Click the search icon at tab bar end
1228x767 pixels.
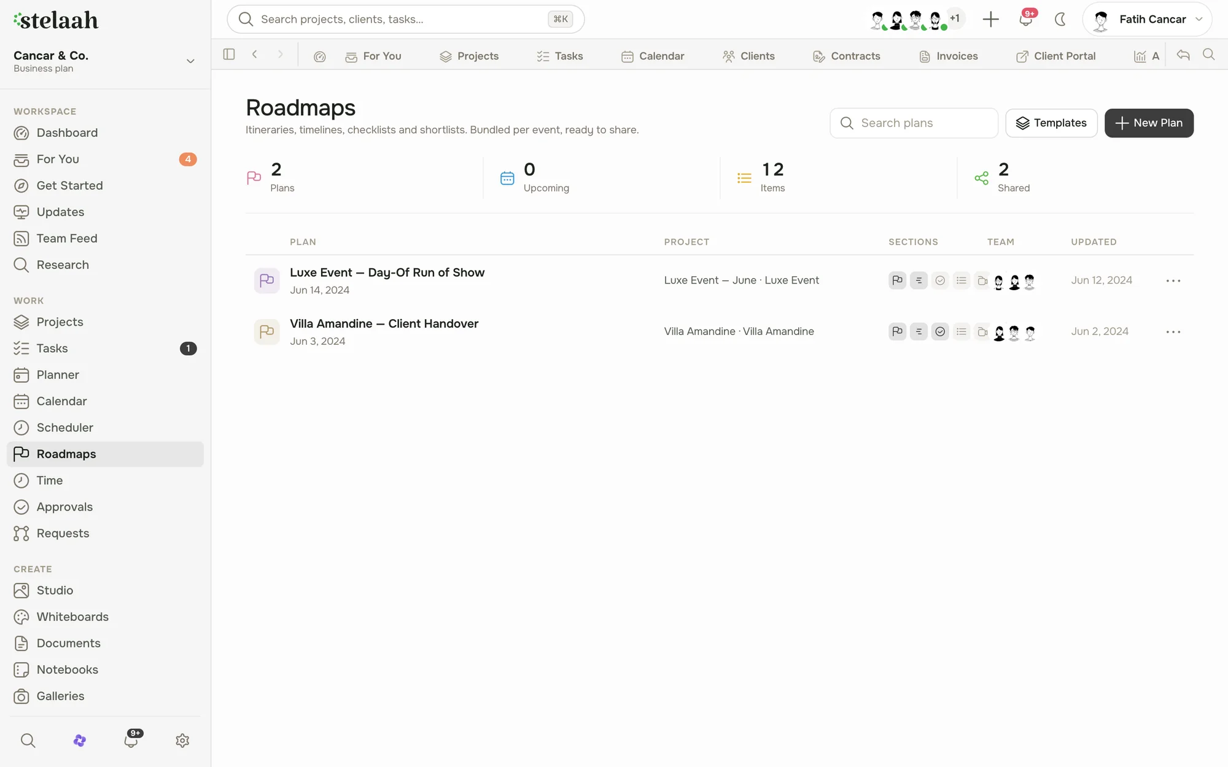(x=1208, y=55)
